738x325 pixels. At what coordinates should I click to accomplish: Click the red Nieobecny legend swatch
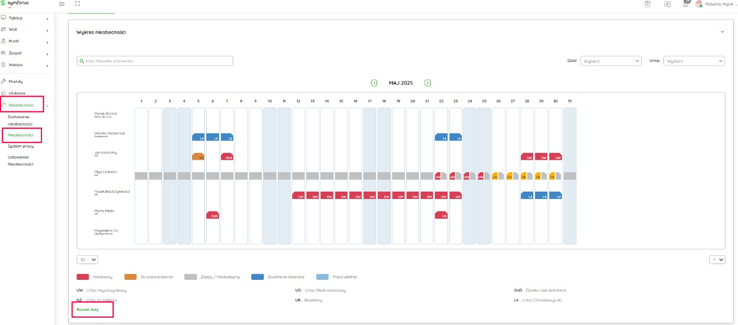[82, 277]
